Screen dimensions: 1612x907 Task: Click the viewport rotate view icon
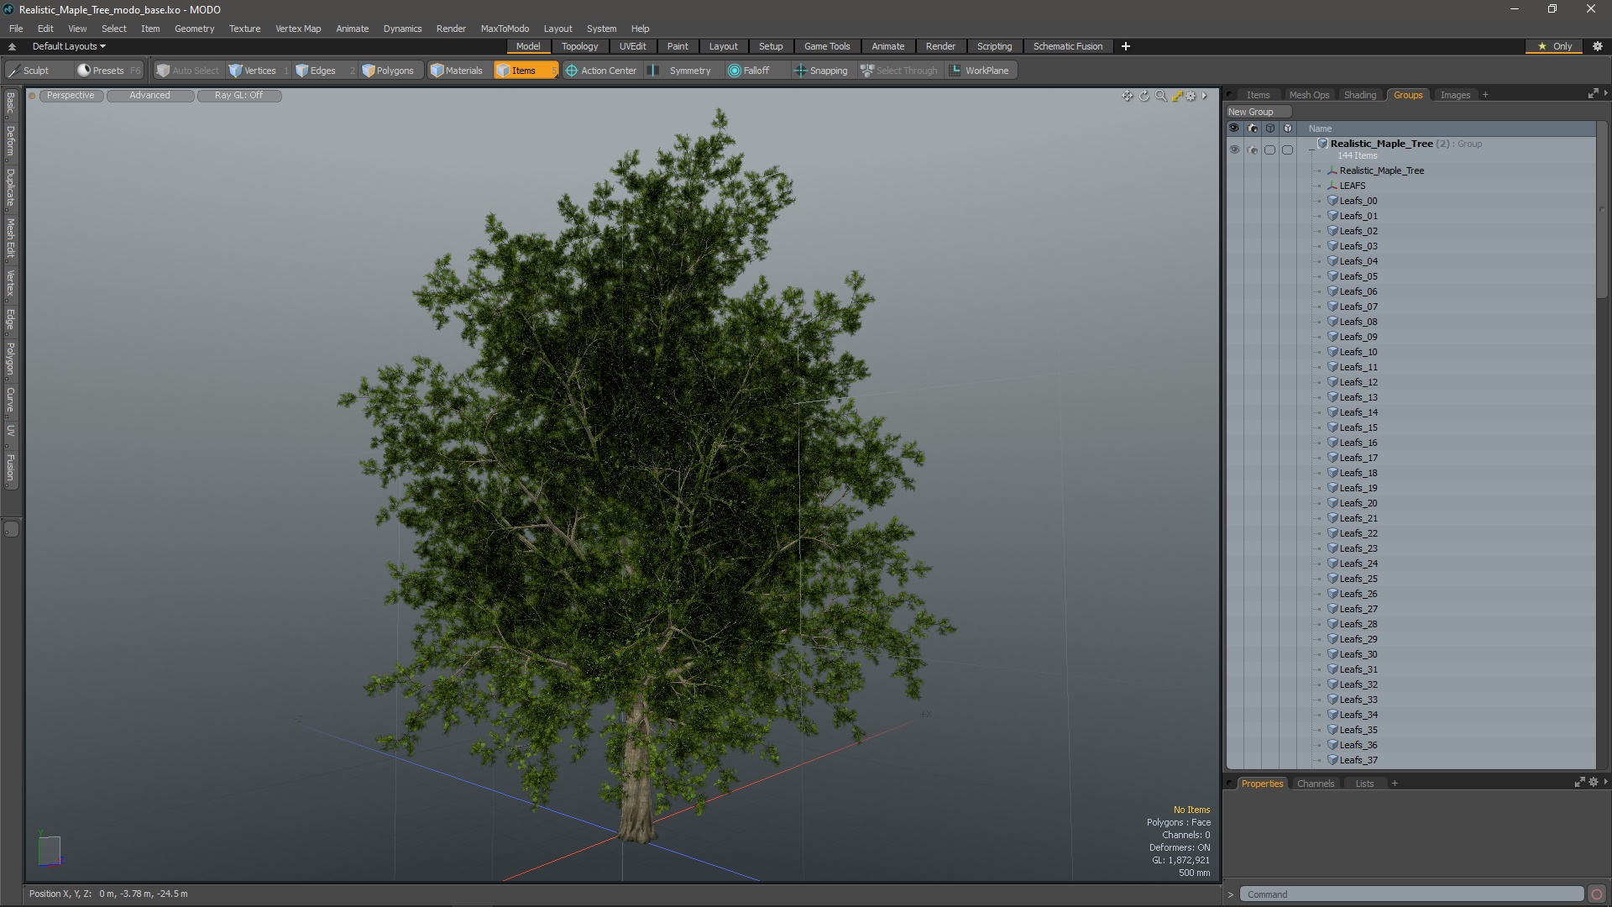tap(1144, 96)
